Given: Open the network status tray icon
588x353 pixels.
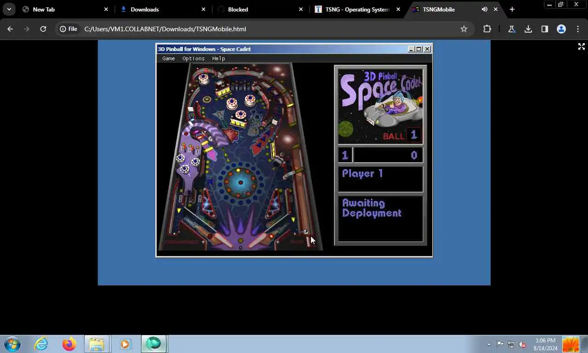Looking at the screenshot, I should point(511,344).
